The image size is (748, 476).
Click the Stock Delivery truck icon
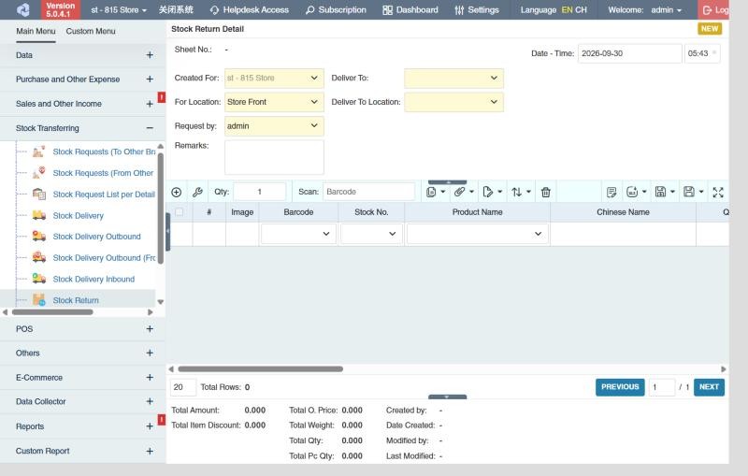click(x=39, y=215)
